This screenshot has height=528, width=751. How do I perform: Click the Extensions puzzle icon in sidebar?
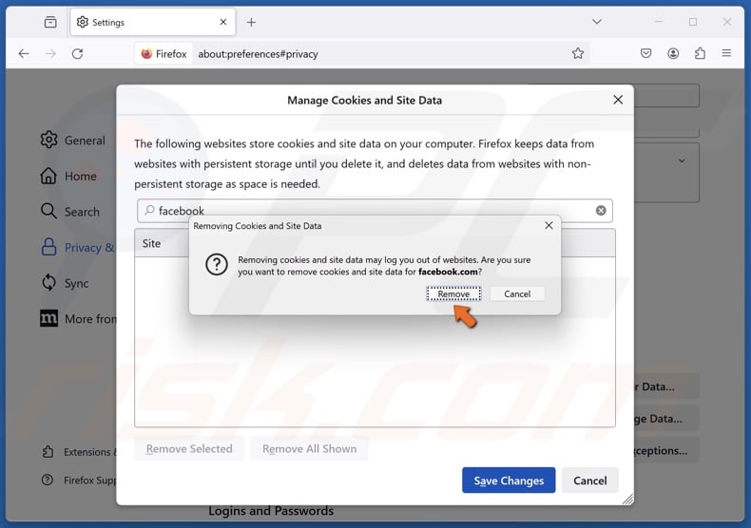[x=48, y=451]
